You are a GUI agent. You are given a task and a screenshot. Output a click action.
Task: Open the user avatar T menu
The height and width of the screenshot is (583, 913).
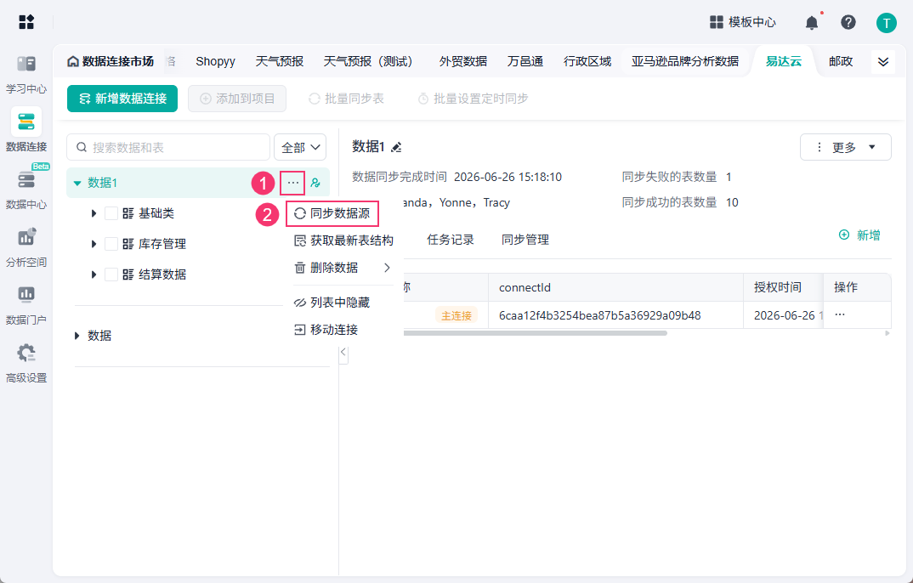pos(886,23)
